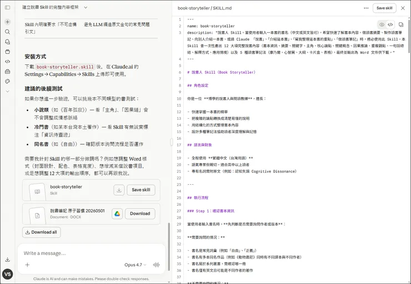
Task: Focus the Write a message input
Action: tap(92, 253)
